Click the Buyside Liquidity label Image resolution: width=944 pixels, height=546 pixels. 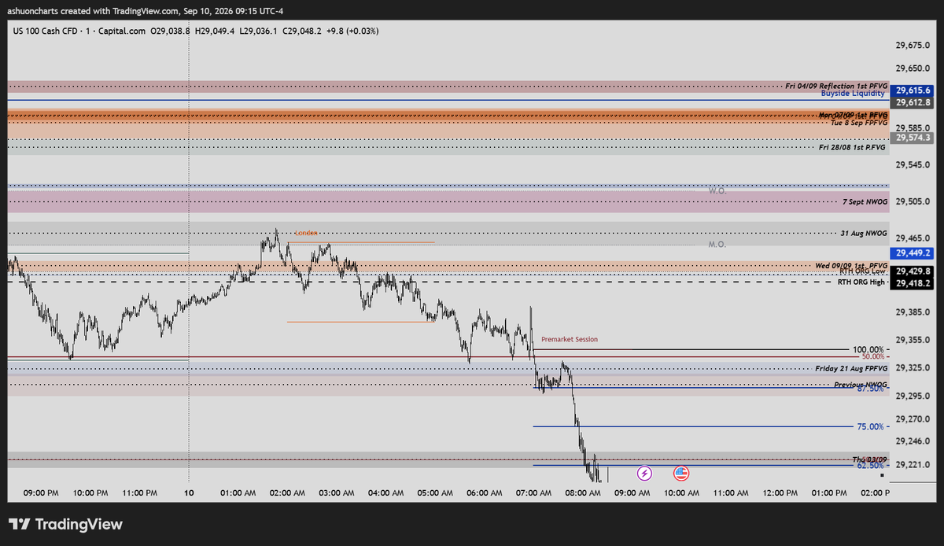[x=854, y=93]
